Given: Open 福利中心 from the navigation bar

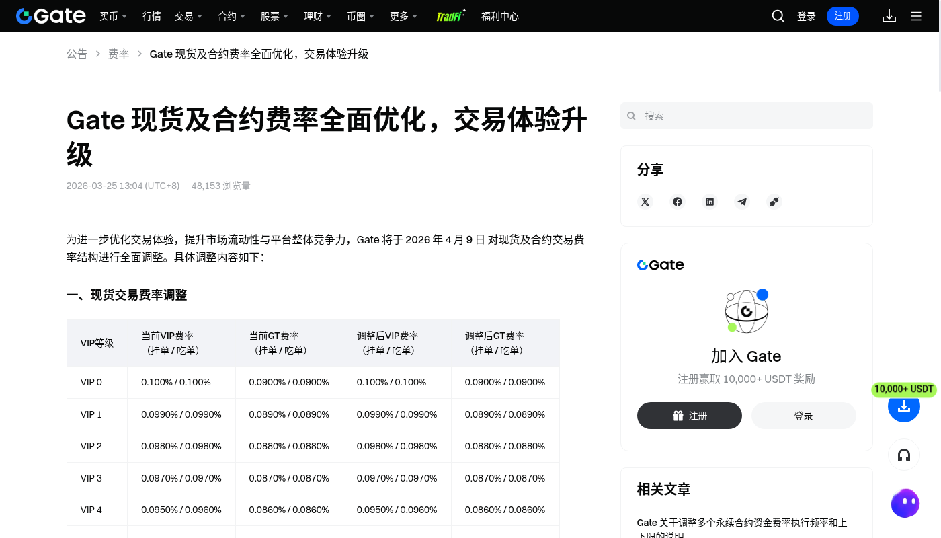Looking at the screenshot, I should pos(500,16).
